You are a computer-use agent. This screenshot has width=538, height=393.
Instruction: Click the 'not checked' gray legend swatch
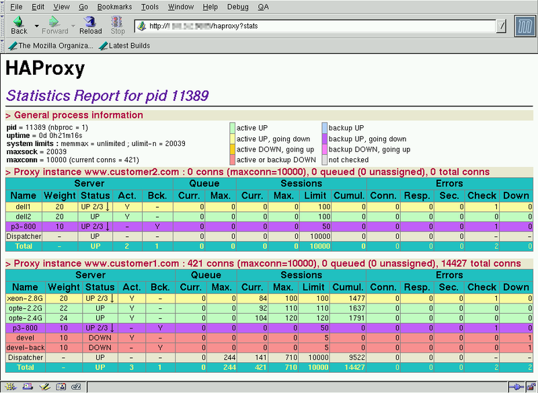325,159
